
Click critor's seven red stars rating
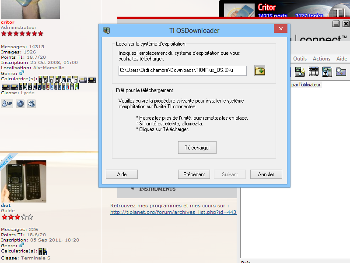pos(22,34)
